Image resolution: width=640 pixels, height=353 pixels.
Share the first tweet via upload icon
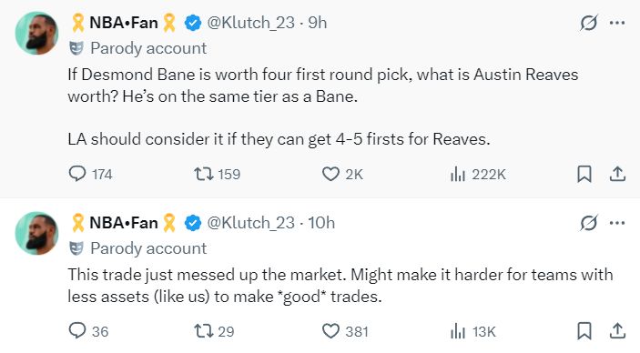[617, 175]
